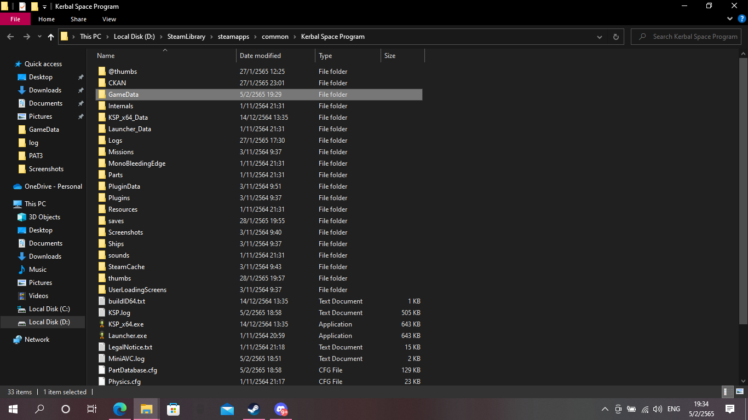
Task: Jump to SteamLibrary in the address bar
Action: (x=186, y=37)
